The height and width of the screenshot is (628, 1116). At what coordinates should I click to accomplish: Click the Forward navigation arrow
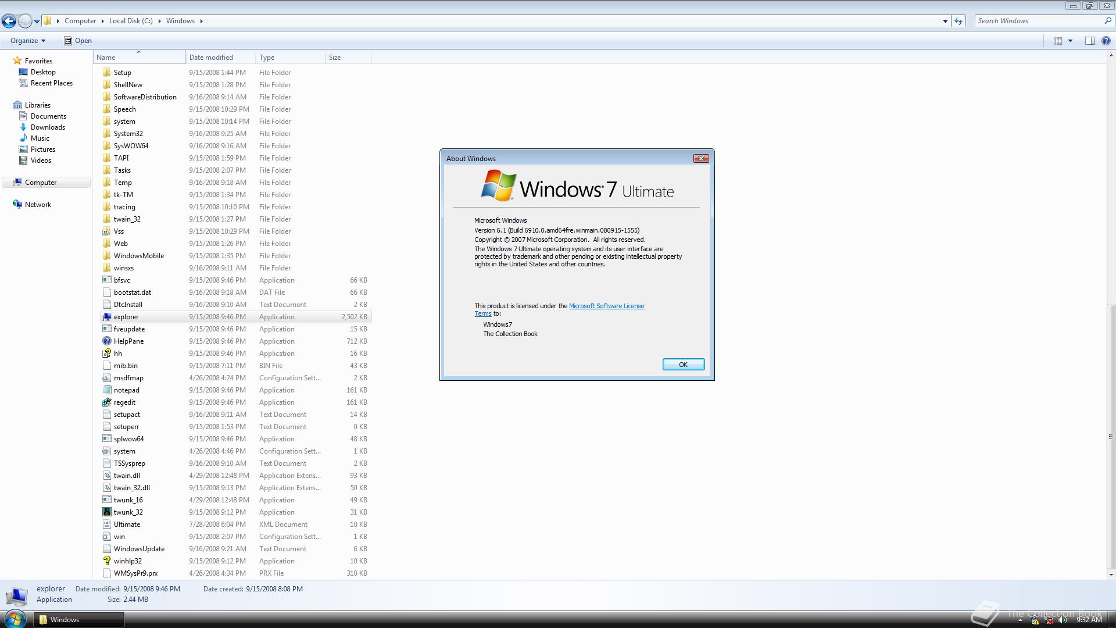pos(25,21)
